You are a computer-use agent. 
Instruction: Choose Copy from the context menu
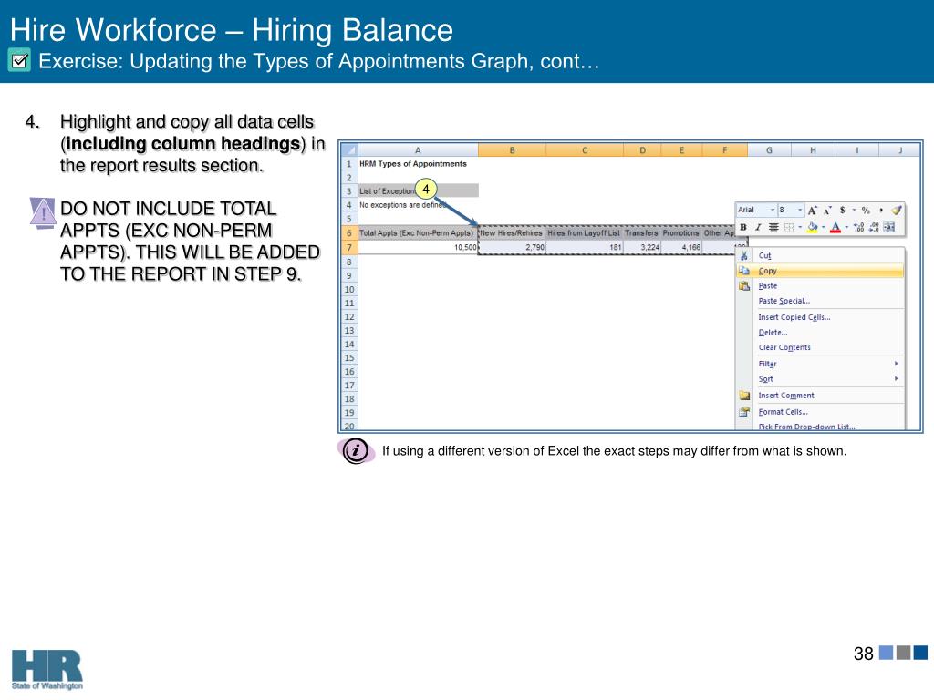coord(820,271)
